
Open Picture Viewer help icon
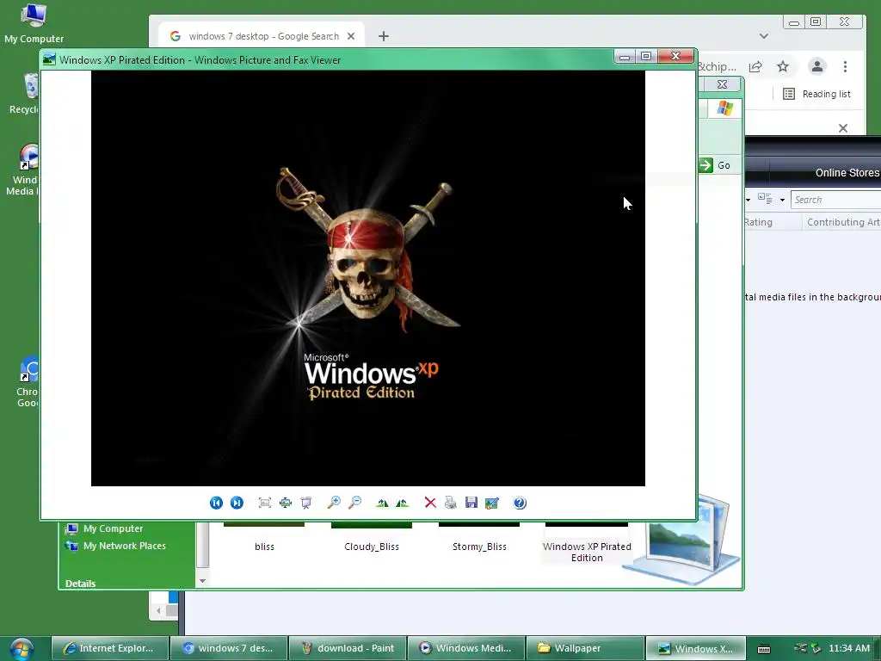click(520, 503)
